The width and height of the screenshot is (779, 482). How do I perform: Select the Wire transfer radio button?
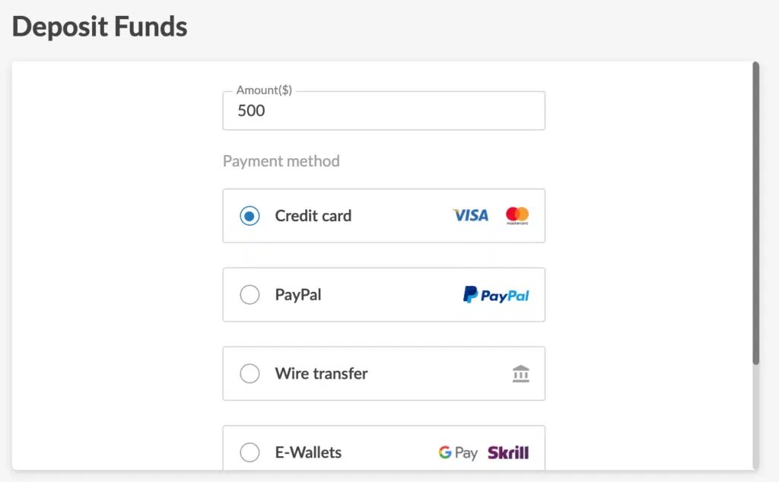pos(250,374)
